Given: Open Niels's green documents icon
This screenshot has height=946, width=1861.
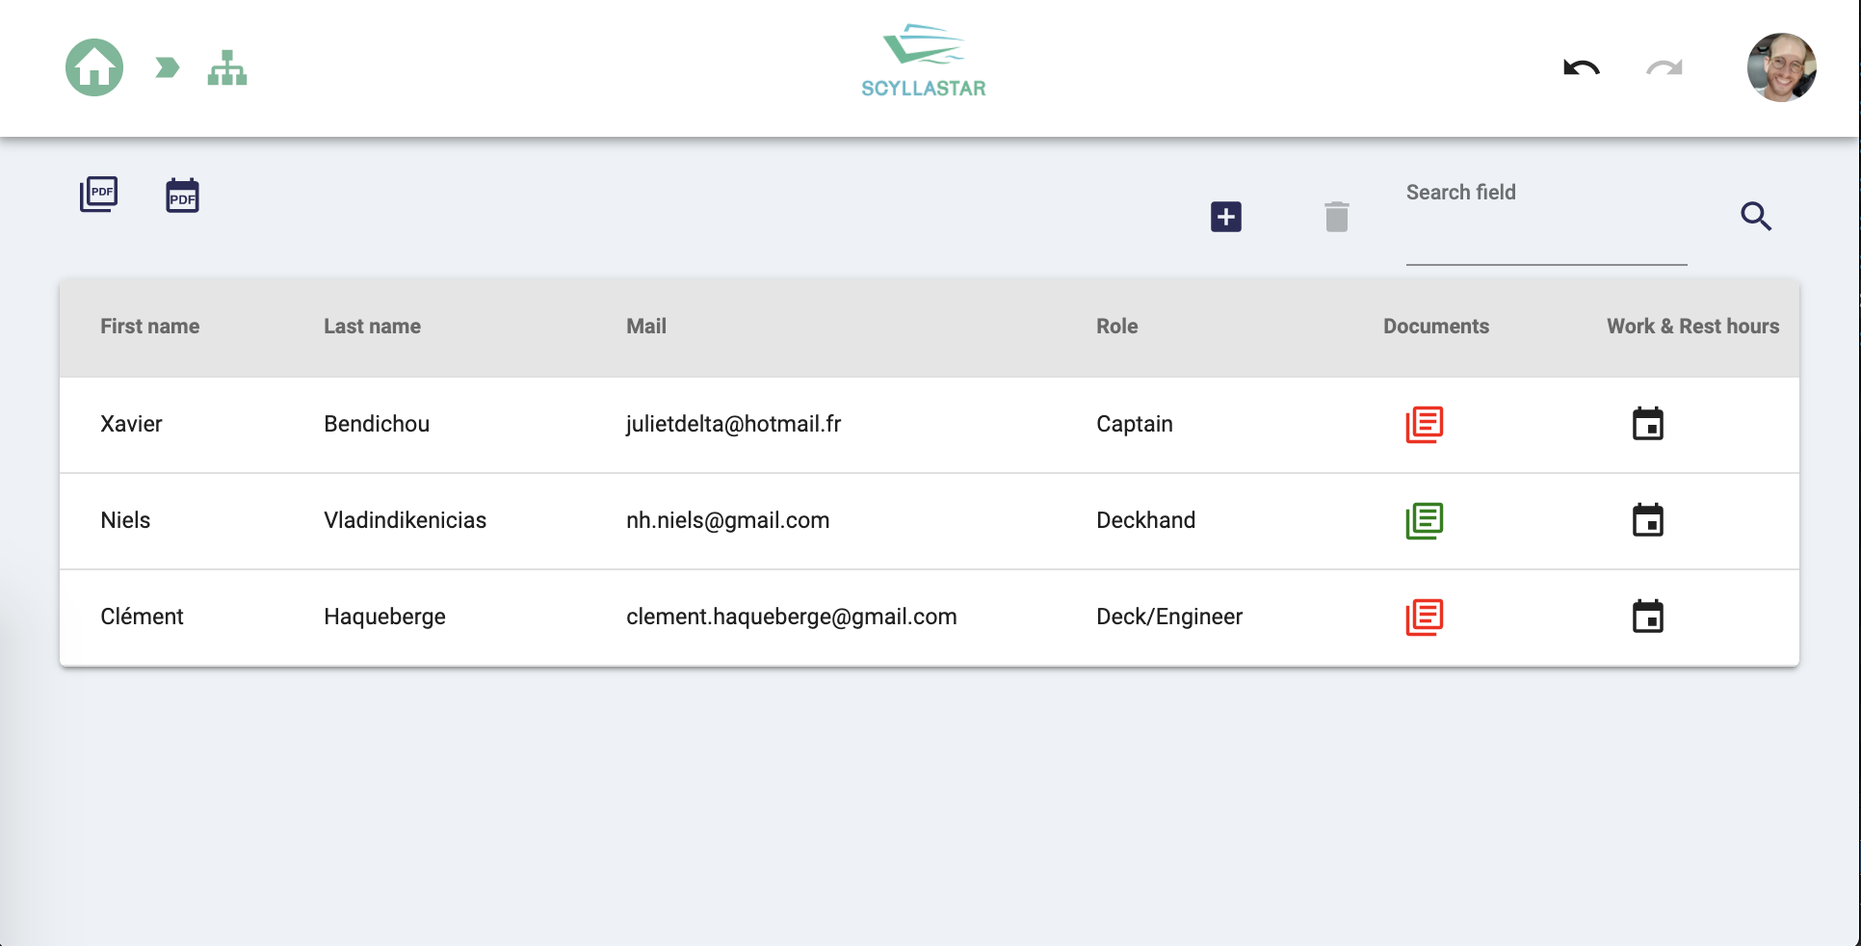Looking at the screenshot, I should (x=1425, y=521).
